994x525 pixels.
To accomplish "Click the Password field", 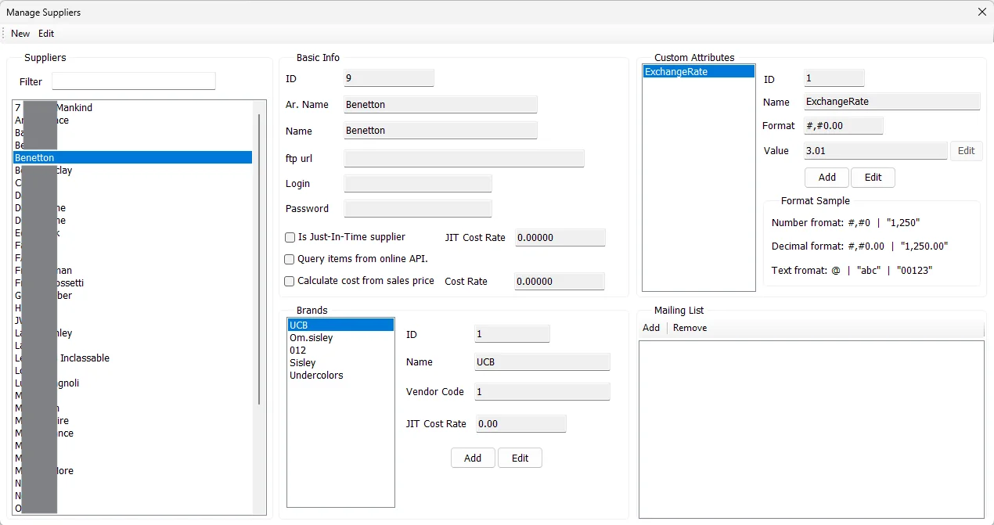I will tap(418, 209).
